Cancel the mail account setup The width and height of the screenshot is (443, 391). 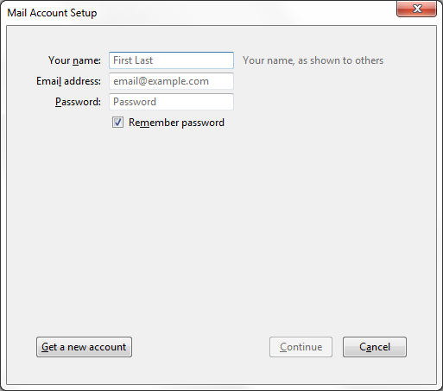pyautogui.click(x=375, y=347)
